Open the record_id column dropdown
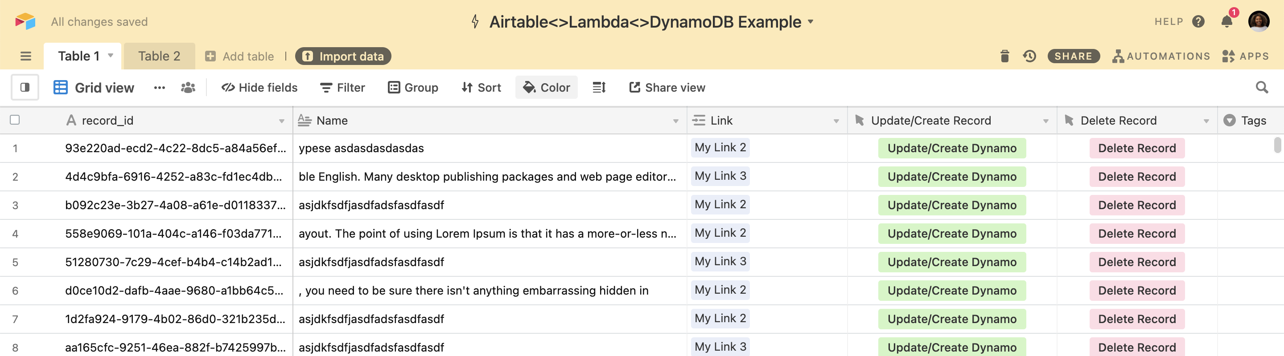Viewport: 1284px width, 356px height. point(282,121)
